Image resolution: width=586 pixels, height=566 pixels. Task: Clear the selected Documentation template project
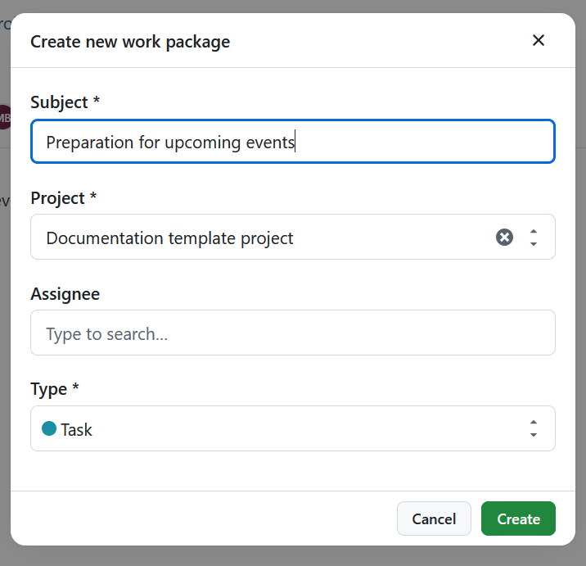[504, 238]
